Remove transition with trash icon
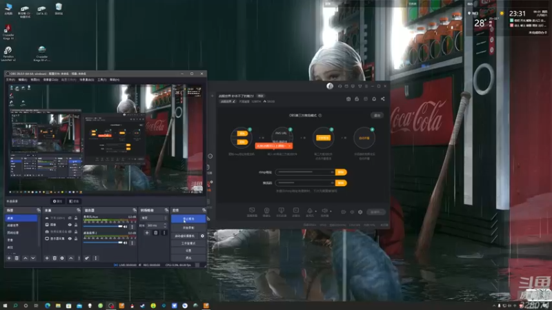 tap(156, 233)
